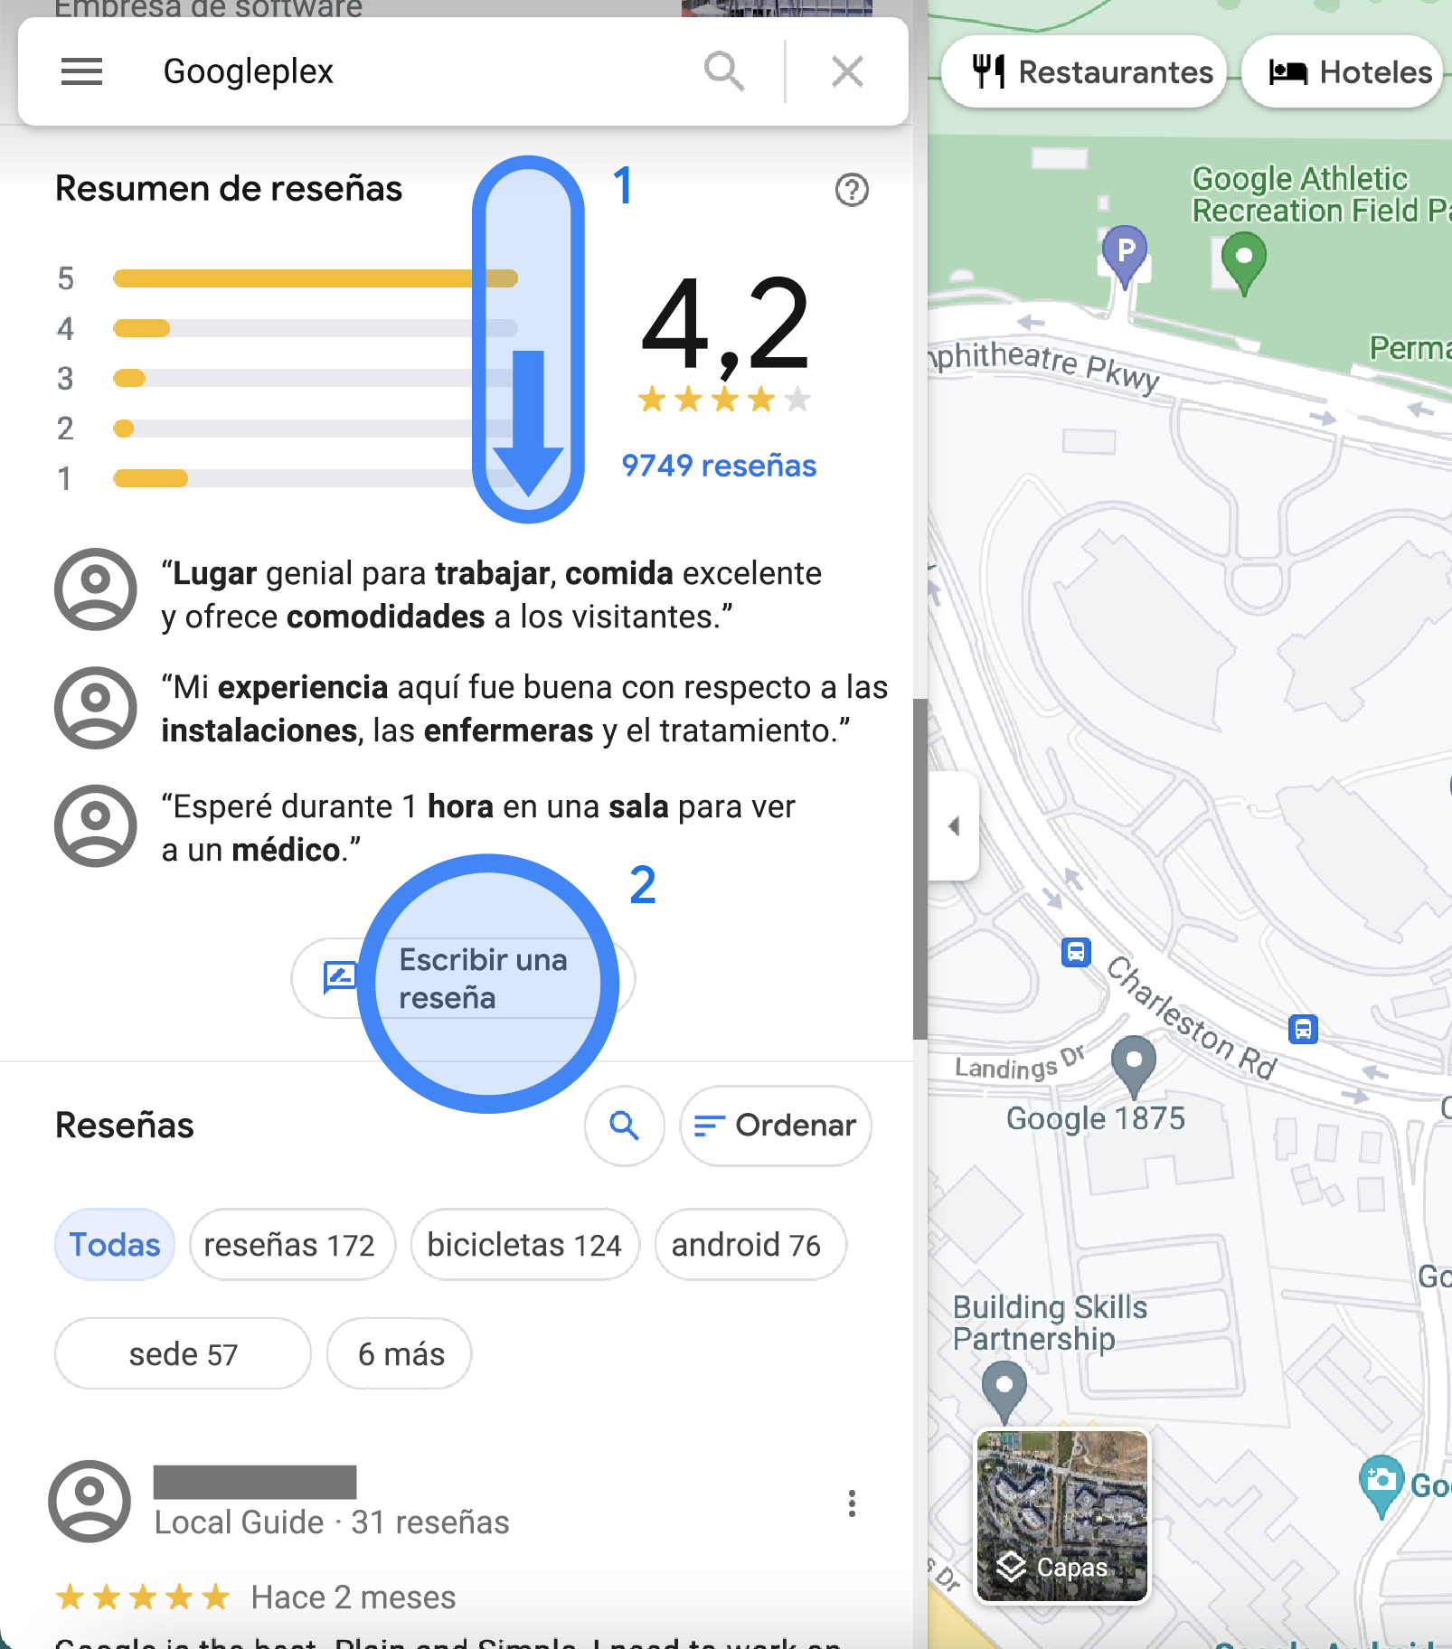This screenshot has height=1649, width=1452.
Task: Open the 9749 reseñas link
Action: (719, 466)
